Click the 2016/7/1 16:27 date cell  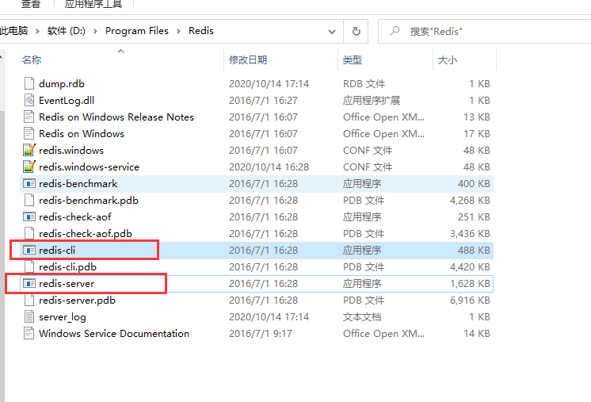(263, 101)
